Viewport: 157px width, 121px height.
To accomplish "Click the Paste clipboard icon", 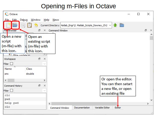I will [29, 25].
